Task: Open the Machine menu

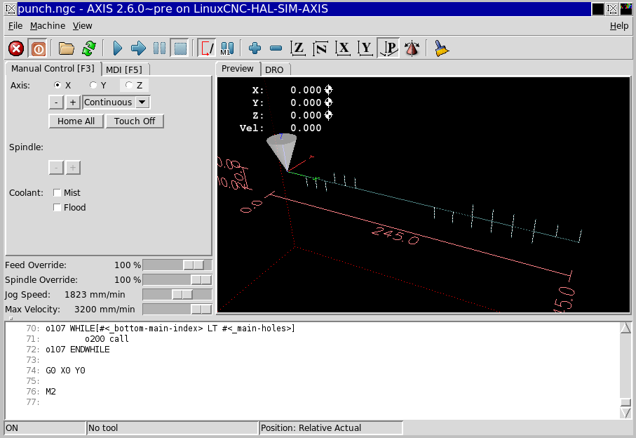Action: (x=48, y=26)
